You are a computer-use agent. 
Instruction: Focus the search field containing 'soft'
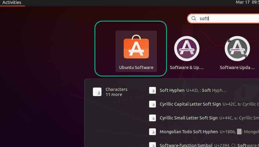pos(223,19)
